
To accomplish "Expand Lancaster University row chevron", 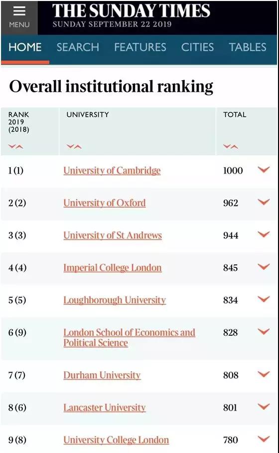I will [264, 407].
